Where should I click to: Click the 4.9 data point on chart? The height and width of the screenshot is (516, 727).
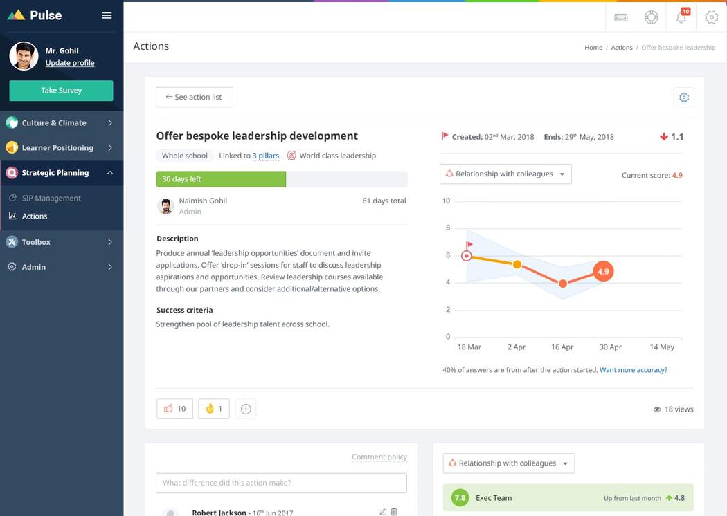tap(603, 272)
